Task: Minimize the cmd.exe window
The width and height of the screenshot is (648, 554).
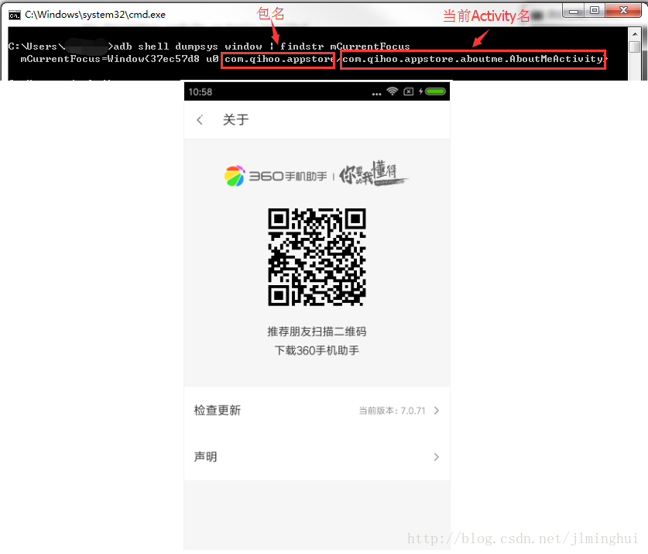Action: tap(574, 11)
